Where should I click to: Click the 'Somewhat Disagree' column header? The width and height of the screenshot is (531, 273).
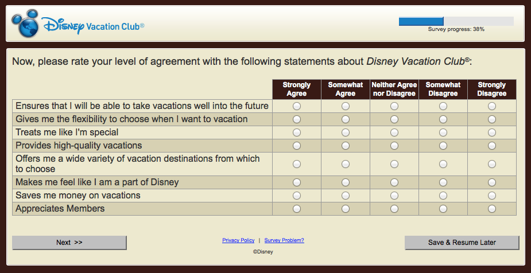coord(443,89)
